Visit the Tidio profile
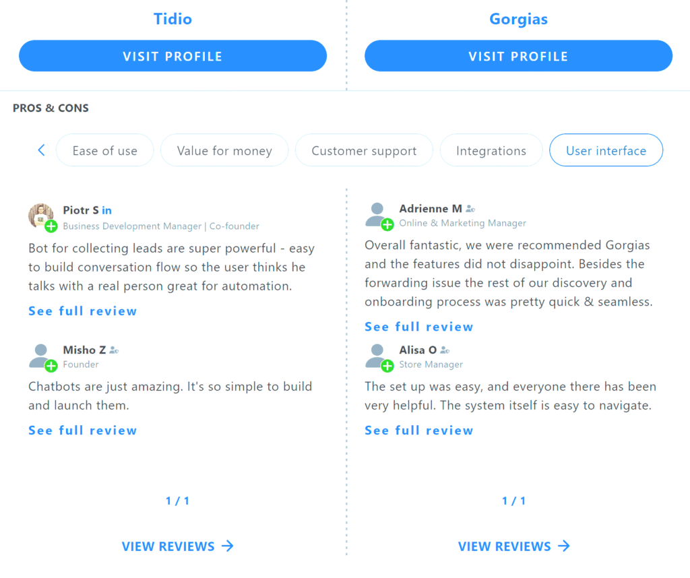 point(172,56)
